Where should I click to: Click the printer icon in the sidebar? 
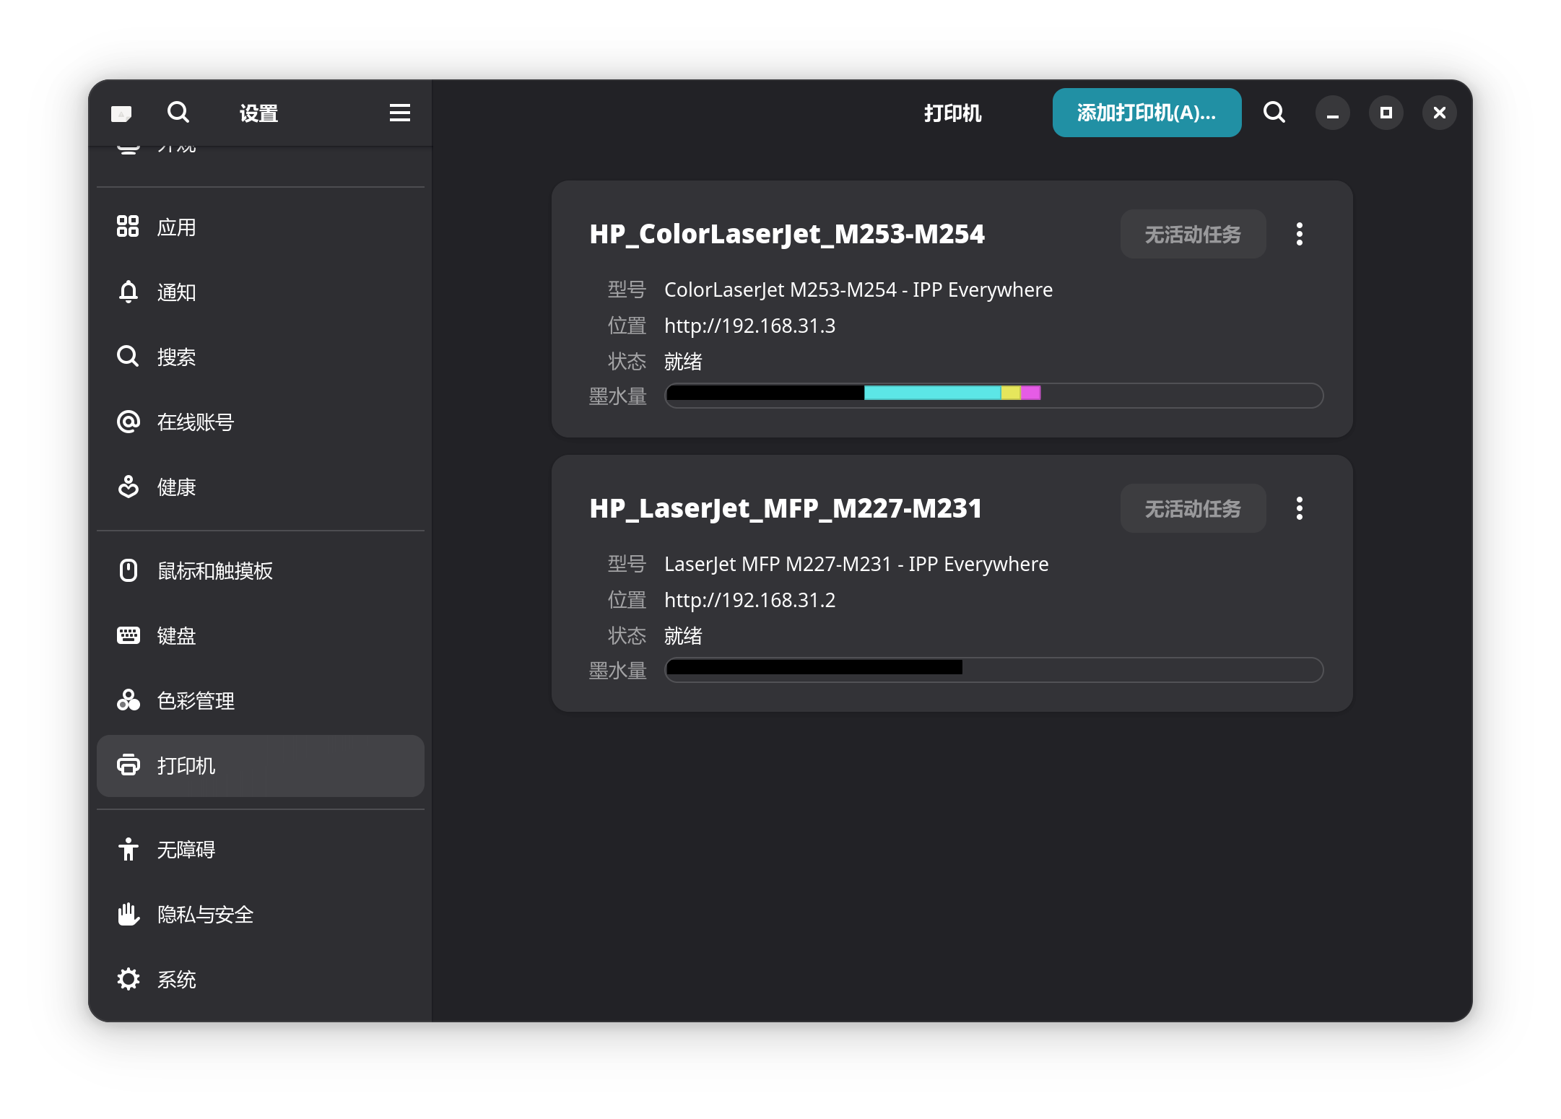[x=128, y=765]
